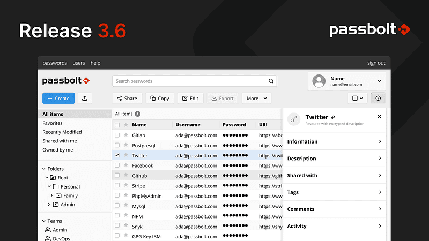Uncheck the Twitter row checkbox
429x241 pixels.
coord(117,155)
